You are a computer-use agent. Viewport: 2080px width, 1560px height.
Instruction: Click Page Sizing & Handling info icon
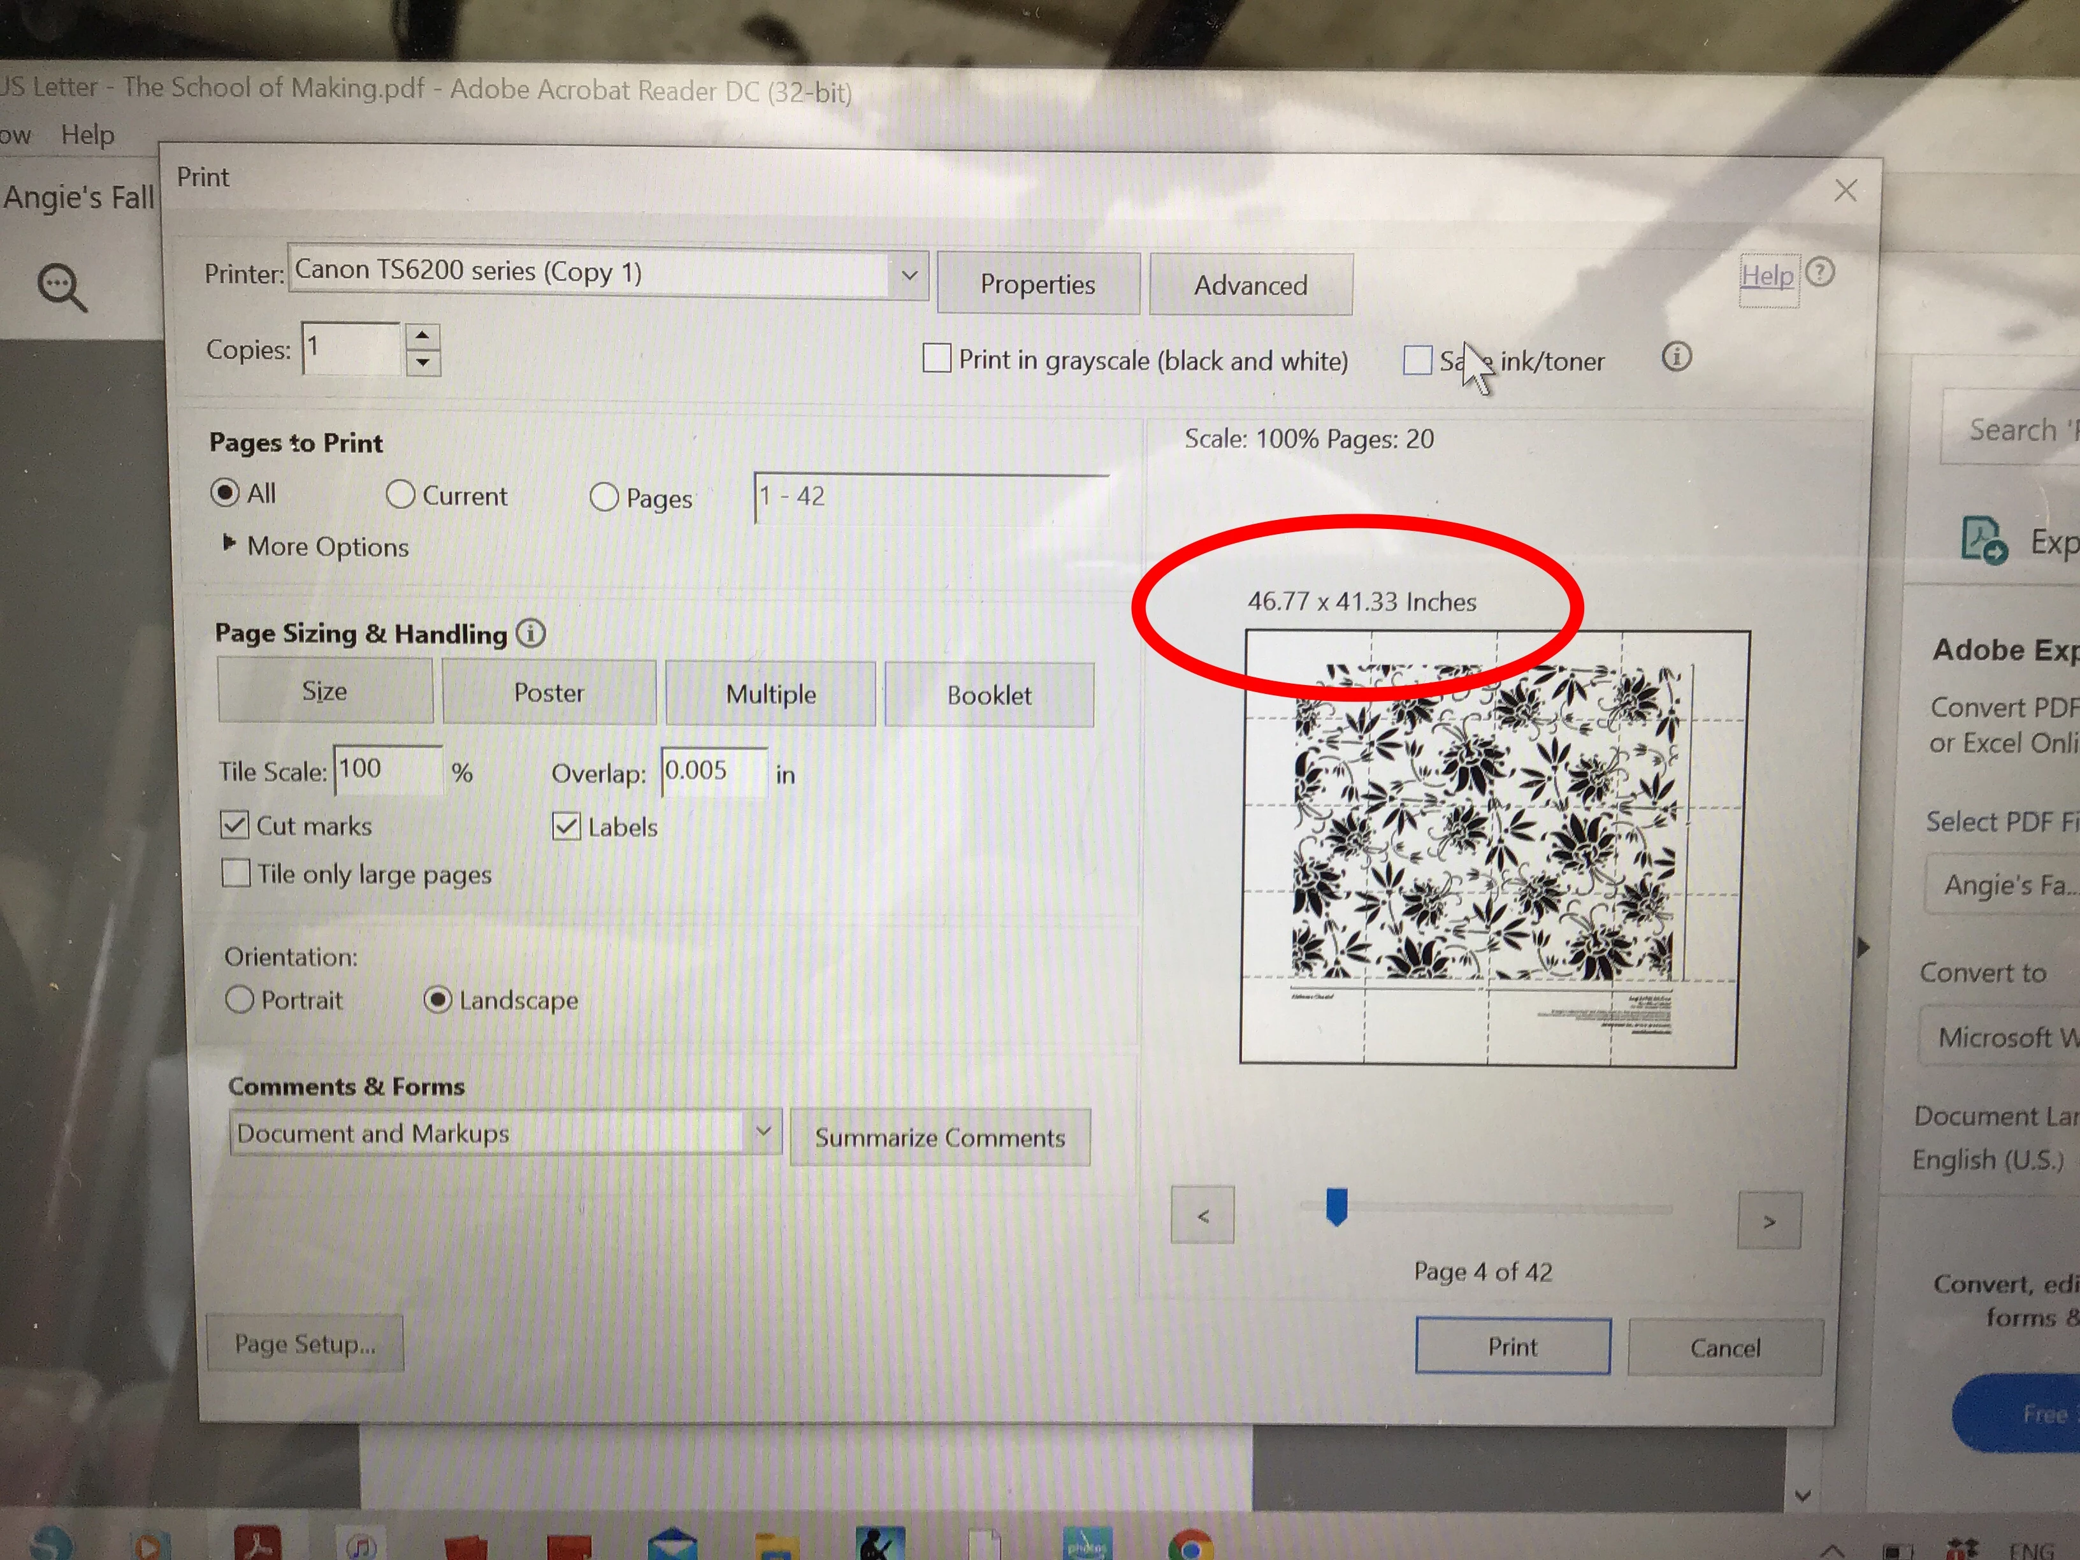[531, 633]
